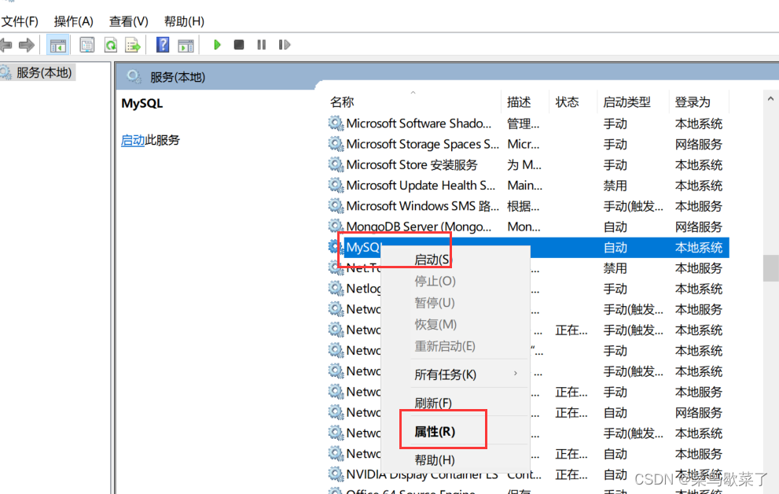Click 禁用 startup type of Microsoft Update Health
The height and width of the screenshot is (494, 779).
[615, 186]
